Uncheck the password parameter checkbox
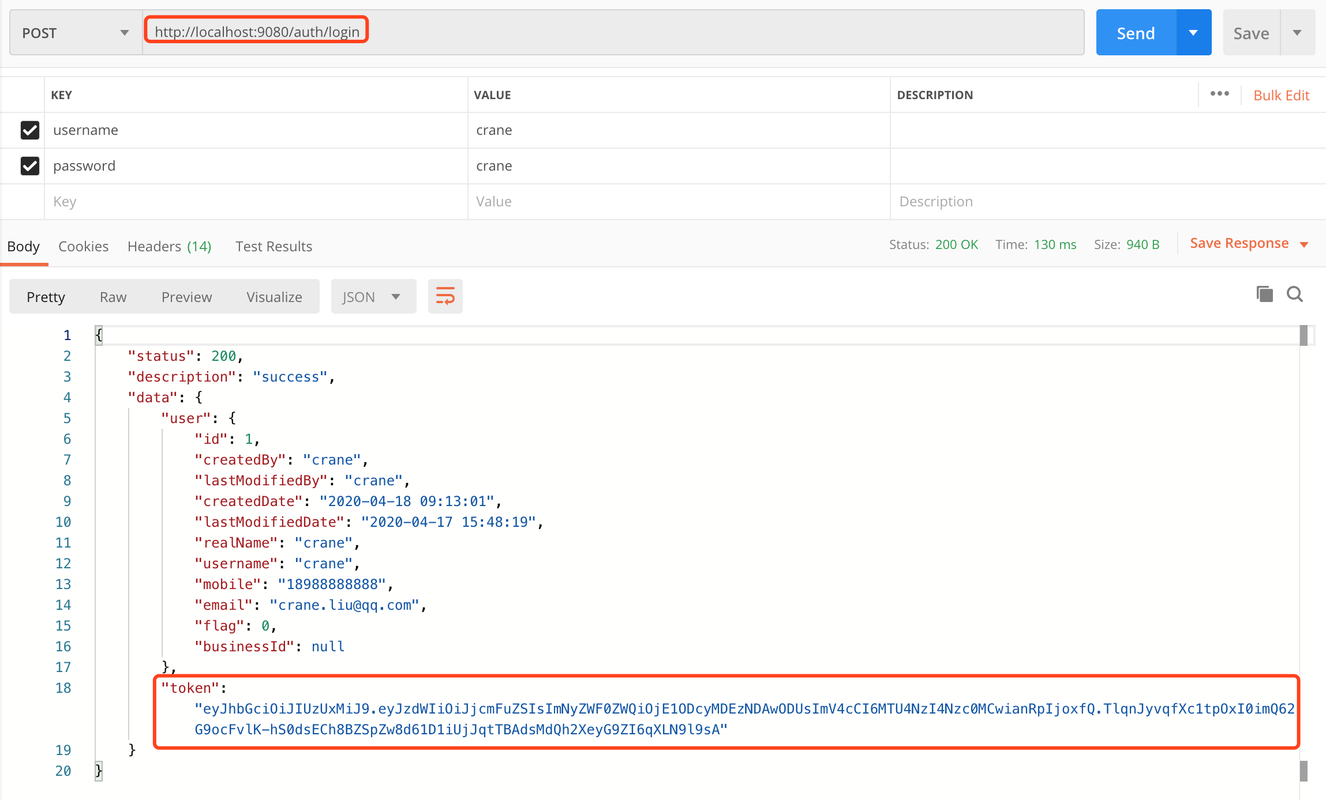The image size is (1326, 800). (30, 166)
